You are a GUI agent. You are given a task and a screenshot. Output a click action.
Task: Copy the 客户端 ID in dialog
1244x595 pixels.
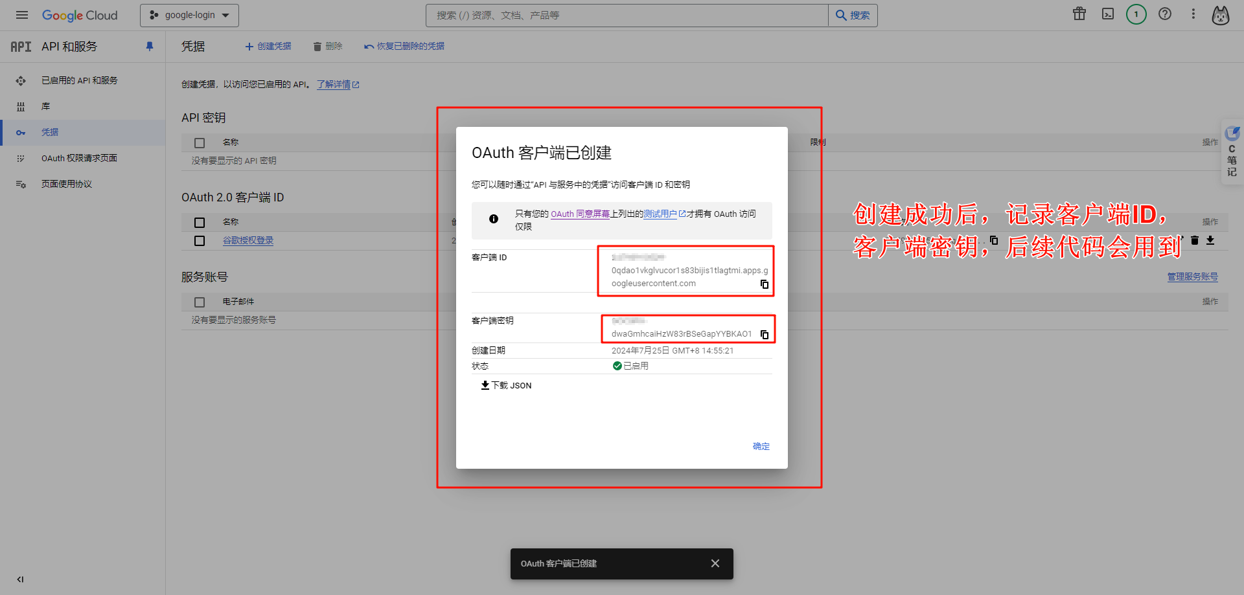point(765,284)
